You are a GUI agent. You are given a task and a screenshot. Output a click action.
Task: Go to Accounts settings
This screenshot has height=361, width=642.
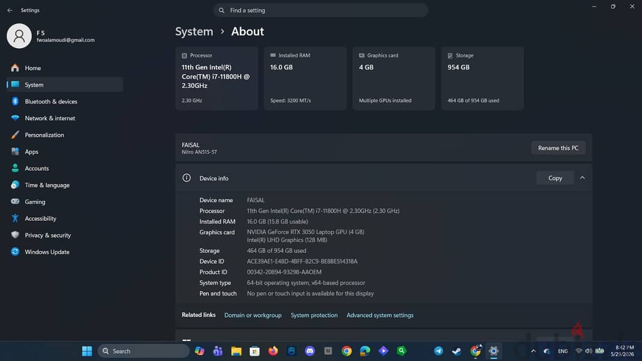click(x=64, y=168)
